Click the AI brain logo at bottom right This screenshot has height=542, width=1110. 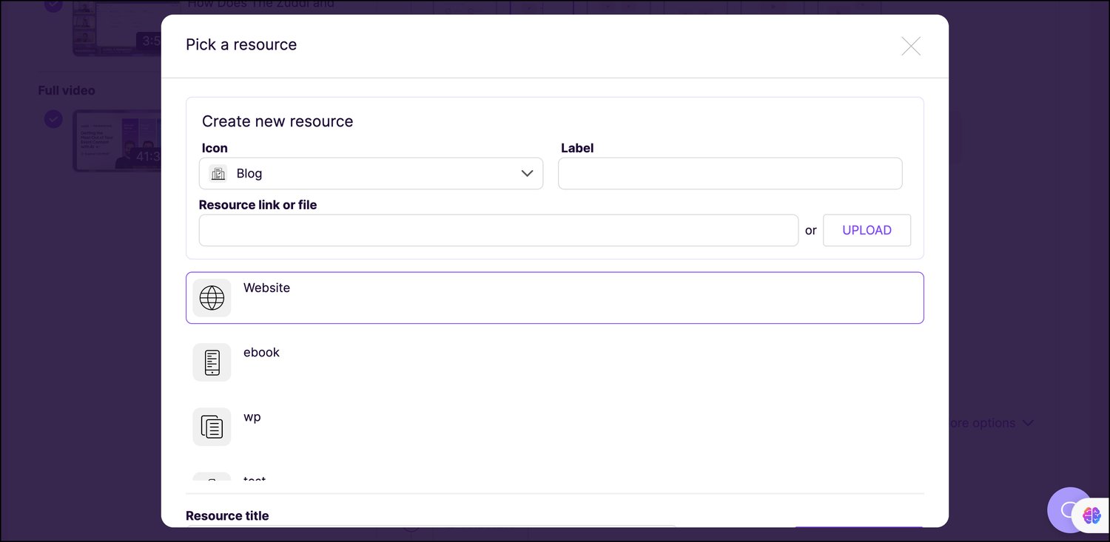[x=1093, y=515]
